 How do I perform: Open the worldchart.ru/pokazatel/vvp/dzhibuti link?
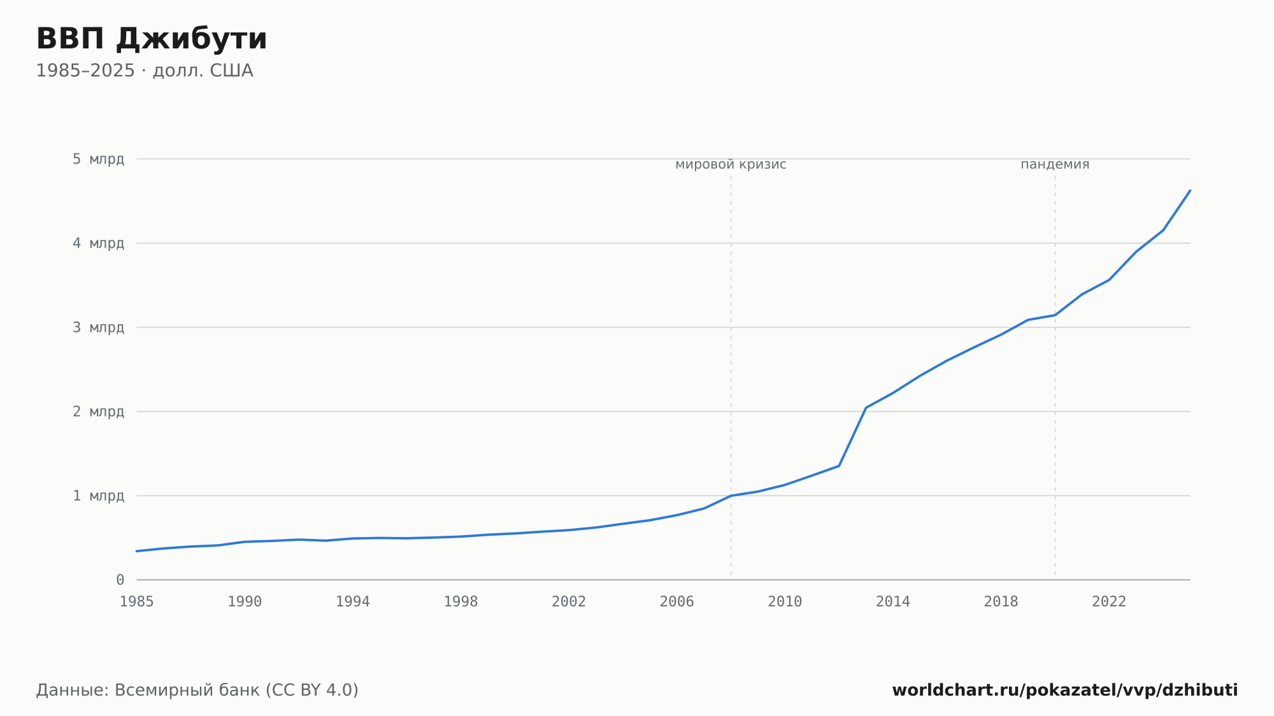1064,691
